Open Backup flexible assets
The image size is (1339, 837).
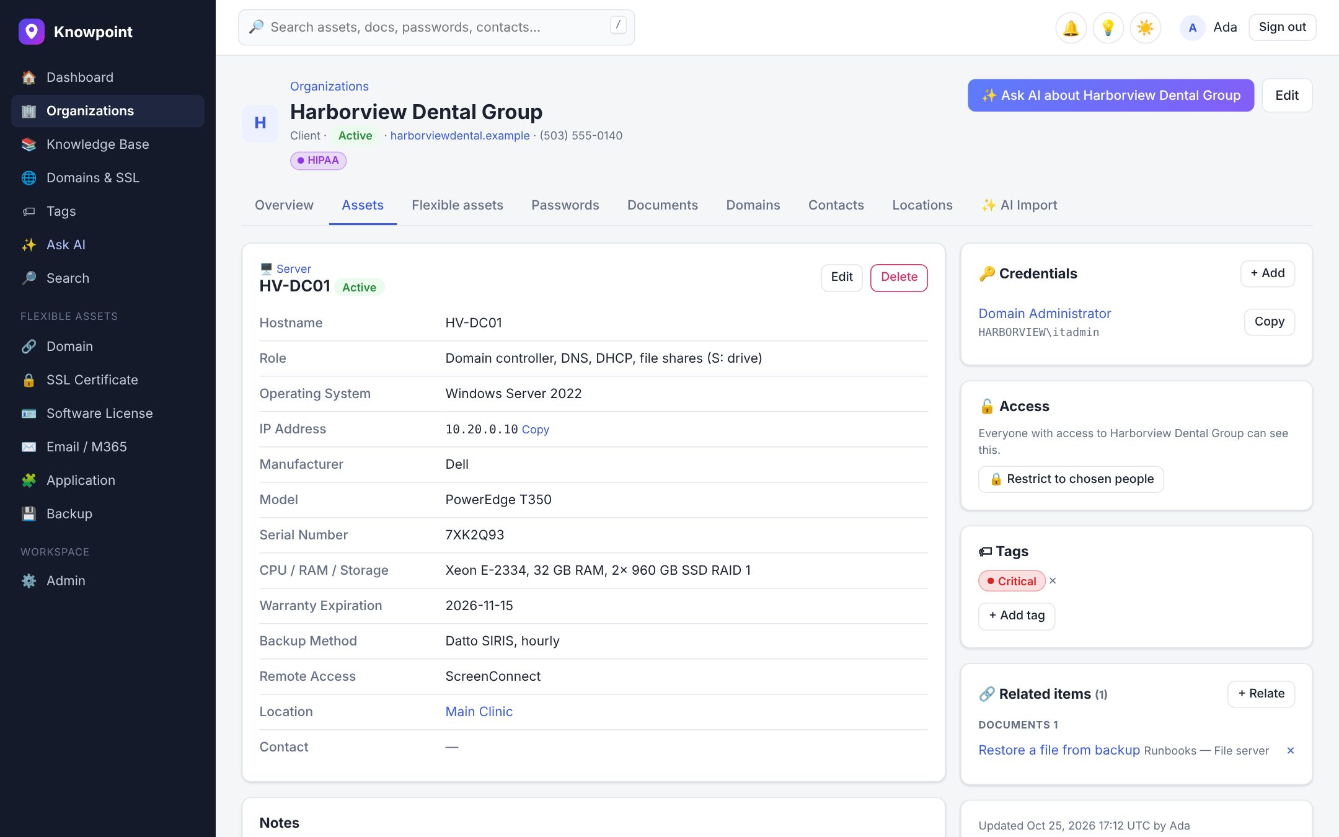108,514
